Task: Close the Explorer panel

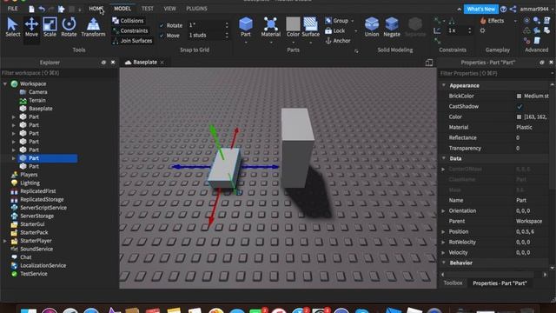Action: pyautogui.click(x=113, y=63)
